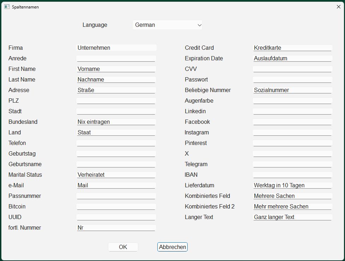This screenshot has height=261, width=345.
Task: Click the Expiration Date field with Auslaufdatum
Action: [x=292, y=58]
